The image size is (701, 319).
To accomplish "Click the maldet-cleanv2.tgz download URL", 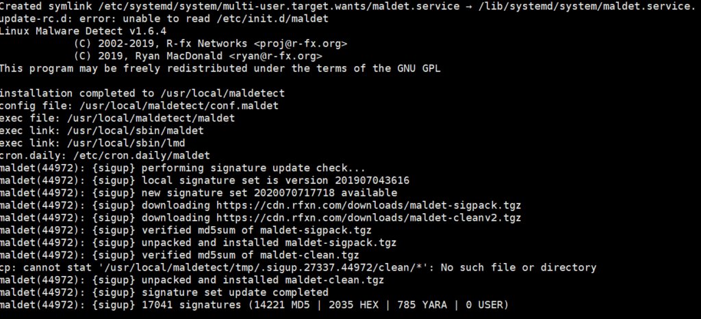I will 369,218.
